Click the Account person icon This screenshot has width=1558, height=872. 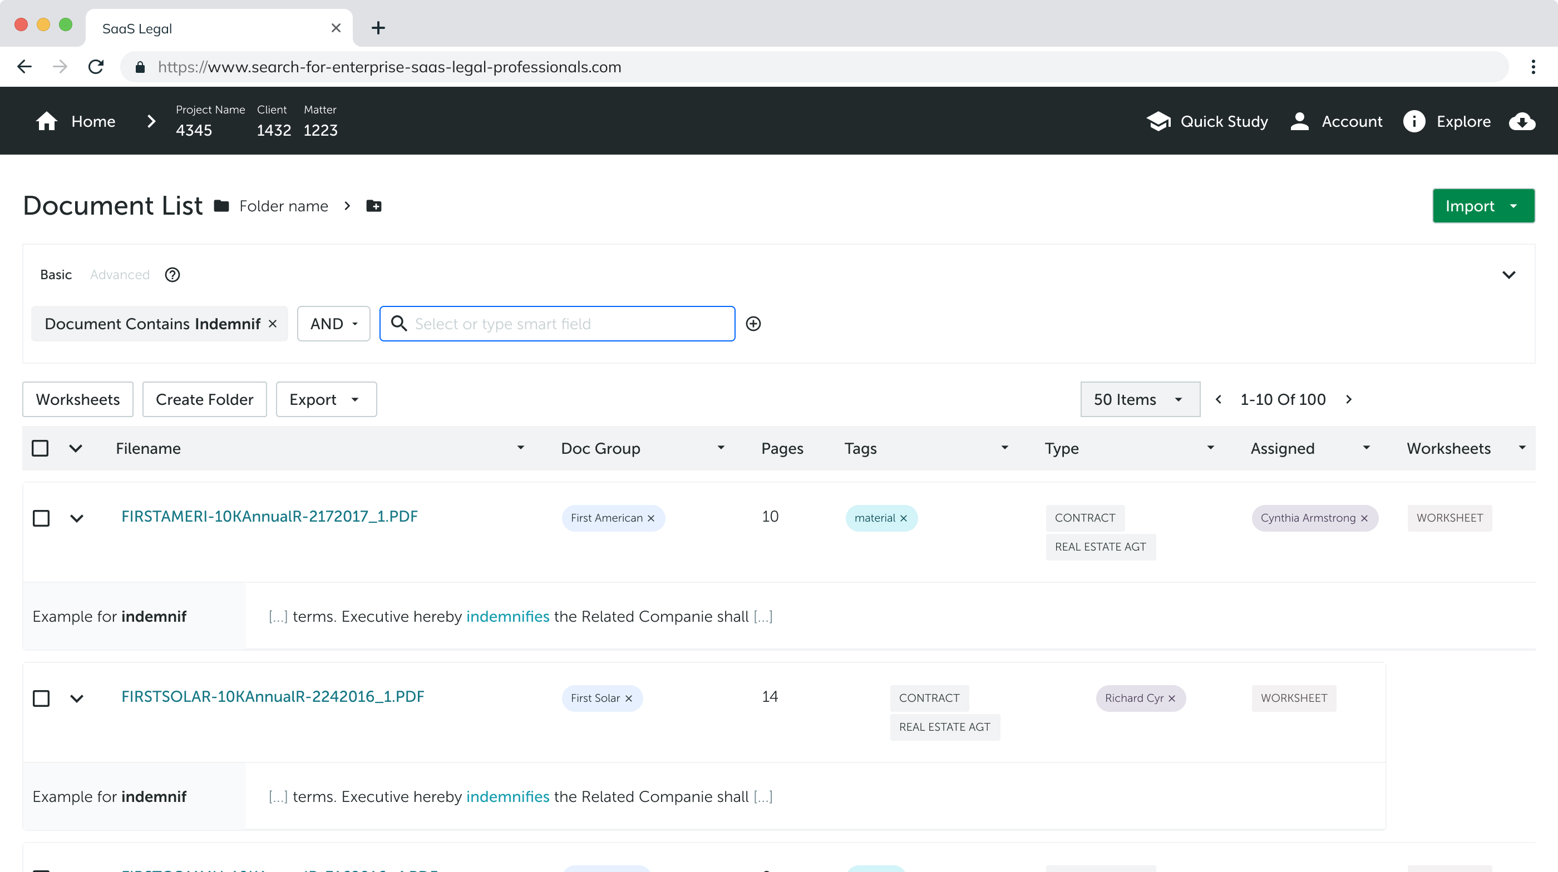(x=1299, y=121)
